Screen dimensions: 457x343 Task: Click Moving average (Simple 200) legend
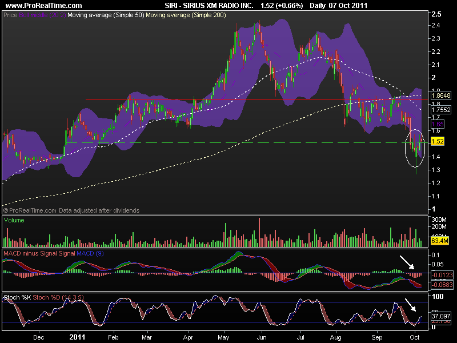pos(186,15)
